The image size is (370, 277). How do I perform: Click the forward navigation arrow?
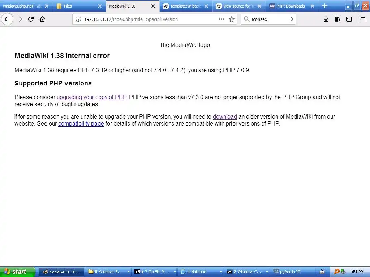point(19,19)
